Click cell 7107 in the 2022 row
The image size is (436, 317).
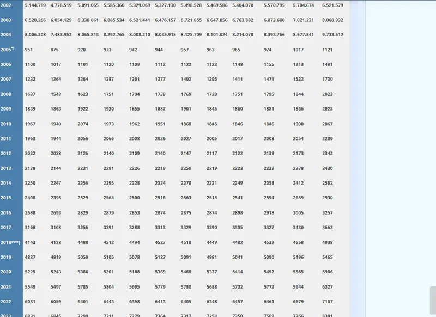(x=327, y=301)
